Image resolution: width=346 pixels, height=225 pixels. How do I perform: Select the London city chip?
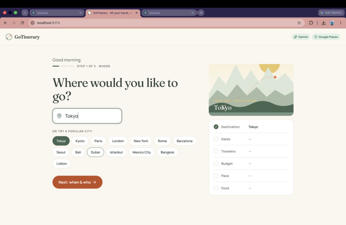click(x=118, y=141)
